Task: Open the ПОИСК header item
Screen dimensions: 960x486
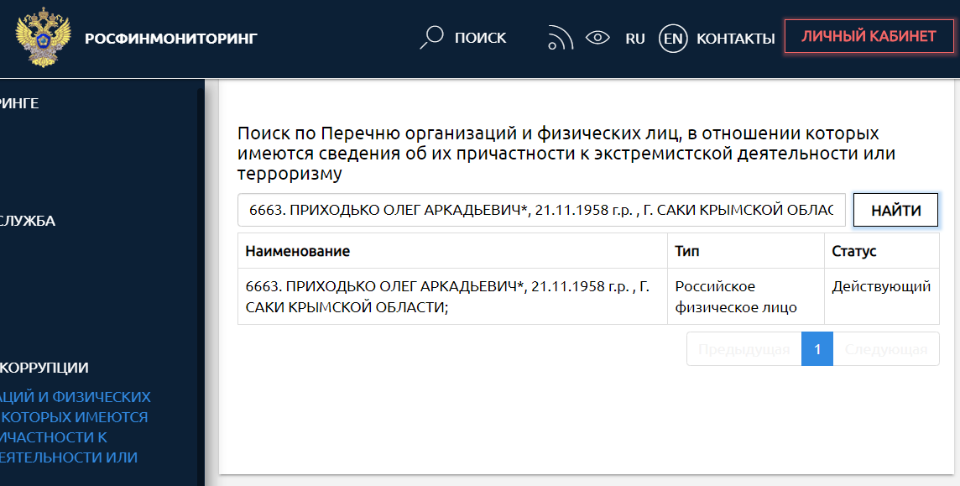Action: click(x=480, y=38)
